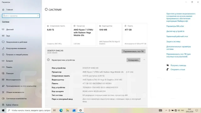Image resolution: width=201 pixels, height=113 pixels.
Task: Open Планшет section in sidebar
Action: 8,73
